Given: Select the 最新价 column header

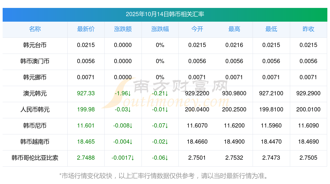Looking at the screenshot, I should (86, 29).
